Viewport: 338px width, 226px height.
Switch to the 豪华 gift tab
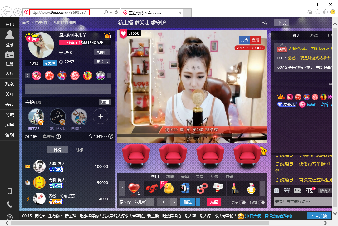(185, 177)
